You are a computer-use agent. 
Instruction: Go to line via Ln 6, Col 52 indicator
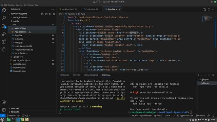pos(141,116)
